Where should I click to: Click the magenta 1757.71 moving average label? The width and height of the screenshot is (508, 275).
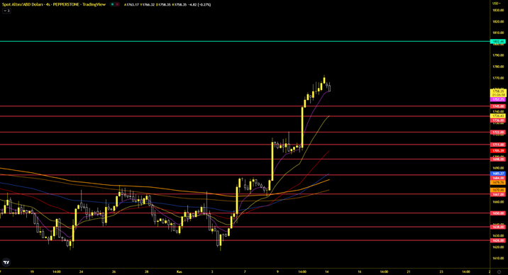point(498,99)
